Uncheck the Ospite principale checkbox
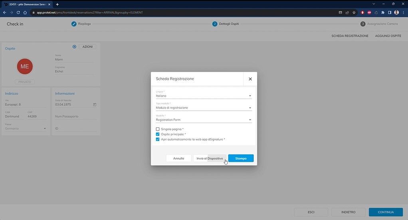 click(158, 134)
